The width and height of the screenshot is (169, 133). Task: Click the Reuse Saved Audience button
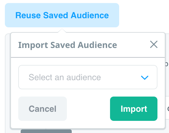62,15
